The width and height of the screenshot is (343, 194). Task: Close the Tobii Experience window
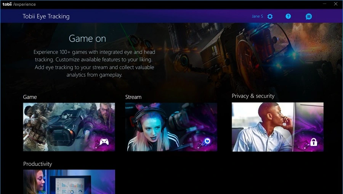coord(335,4)
